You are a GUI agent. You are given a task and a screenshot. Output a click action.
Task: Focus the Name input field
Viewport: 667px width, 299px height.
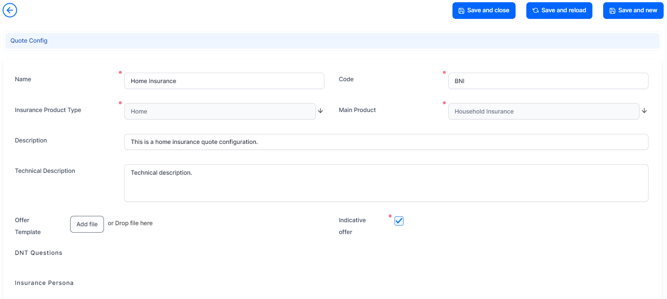224,81
